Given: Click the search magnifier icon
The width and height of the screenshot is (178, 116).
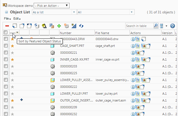Looking at the screenshot, I should [x=156, y=26].
